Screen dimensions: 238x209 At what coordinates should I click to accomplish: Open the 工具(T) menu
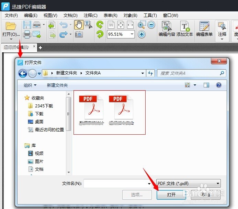click(x=150, y=15)
